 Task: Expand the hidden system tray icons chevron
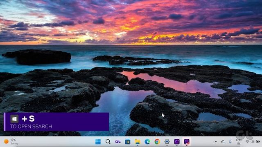pos(216,142)
